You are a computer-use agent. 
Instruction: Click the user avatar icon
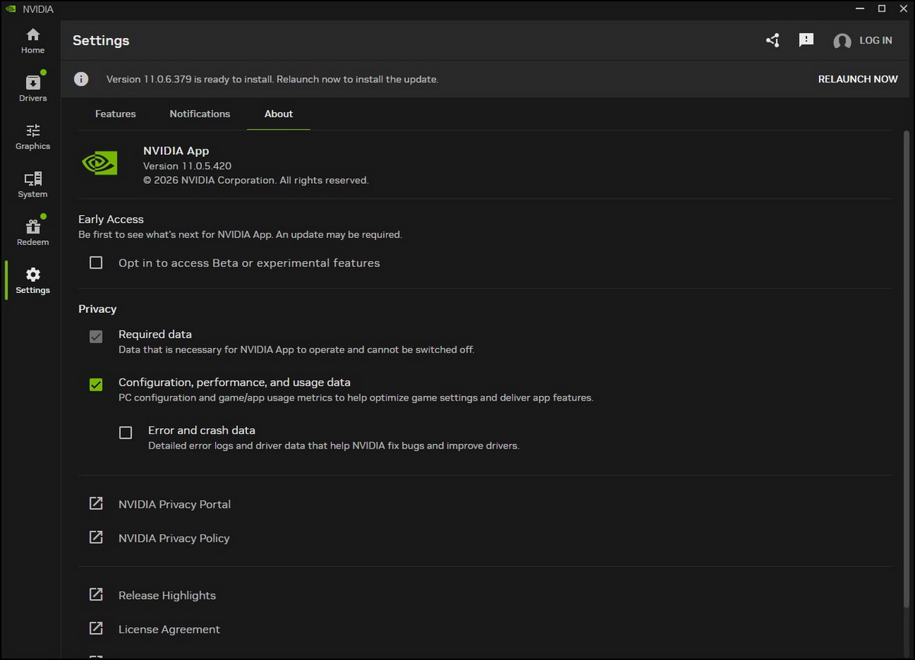pos(842,41)
